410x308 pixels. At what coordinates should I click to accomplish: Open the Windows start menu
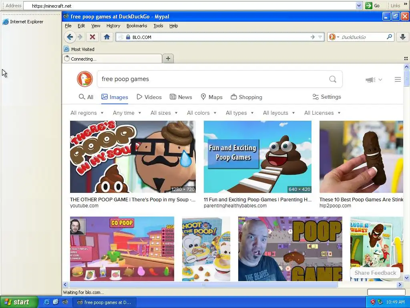pyautogui.click(x=18, y=302)
